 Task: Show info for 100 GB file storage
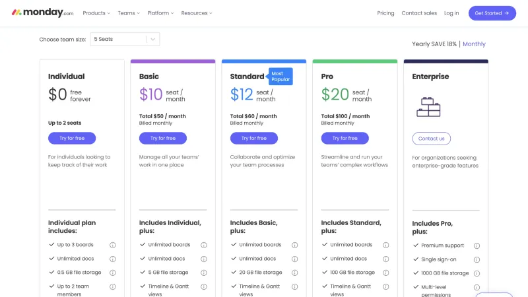tap(386, 273)
